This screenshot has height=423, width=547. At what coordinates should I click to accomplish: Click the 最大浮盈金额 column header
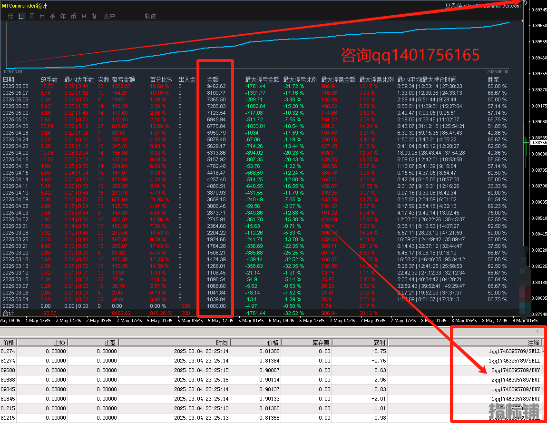(x=338, y=79)
